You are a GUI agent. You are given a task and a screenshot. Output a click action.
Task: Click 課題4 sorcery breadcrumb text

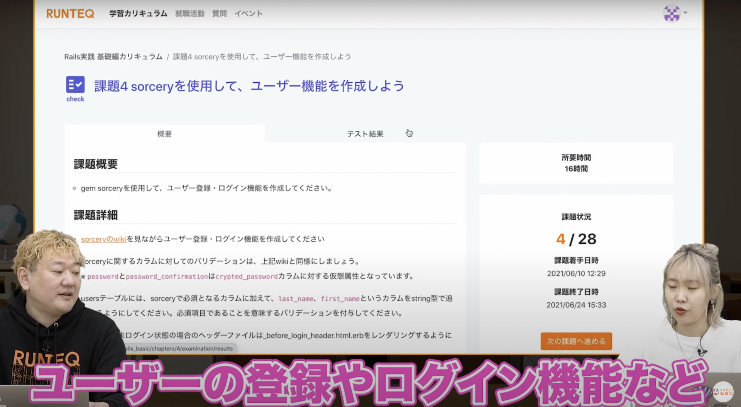pyautogui.click(x=262, y=57)
